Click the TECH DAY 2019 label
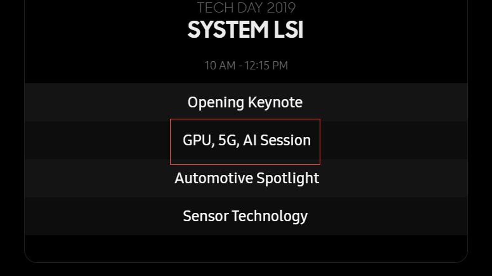492x276 pixels. (x=246, y=8)
